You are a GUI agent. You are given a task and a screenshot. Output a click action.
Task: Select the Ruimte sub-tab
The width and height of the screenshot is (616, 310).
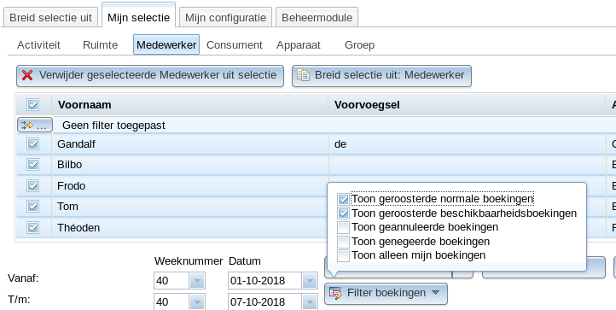click(100, 45)
